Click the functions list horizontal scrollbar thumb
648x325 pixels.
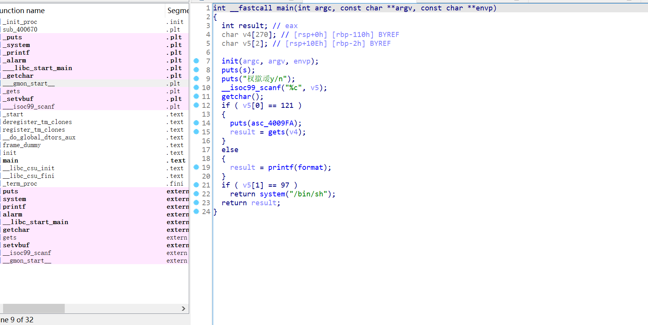coord(34,308)
